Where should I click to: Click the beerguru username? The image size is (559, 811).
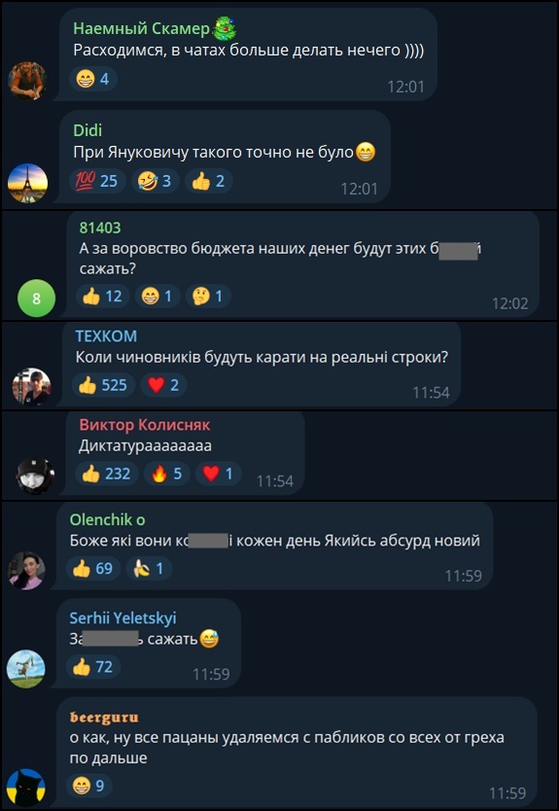[x=104, y=718]
